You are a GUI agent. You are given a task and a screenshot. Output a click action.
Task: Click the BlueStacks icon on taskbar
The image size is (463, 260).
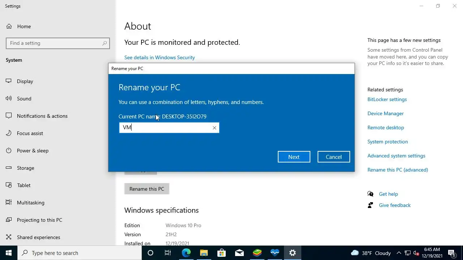(x=257, y=253)
